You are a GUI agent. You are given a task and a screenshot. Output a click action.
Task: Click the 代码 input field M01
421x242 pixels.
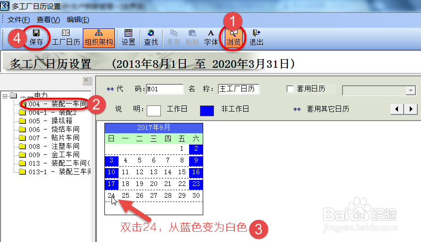165,89
